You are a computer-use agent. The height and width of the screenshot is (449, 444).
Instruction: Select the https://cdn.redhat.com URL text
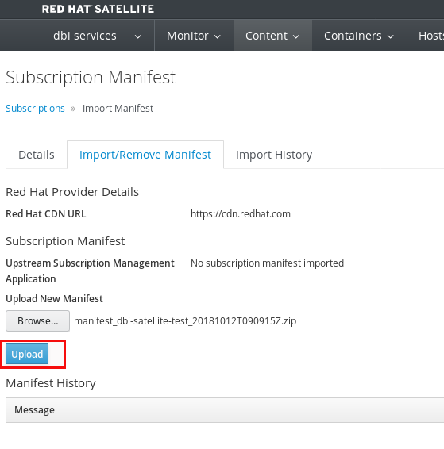pos(241,214)
